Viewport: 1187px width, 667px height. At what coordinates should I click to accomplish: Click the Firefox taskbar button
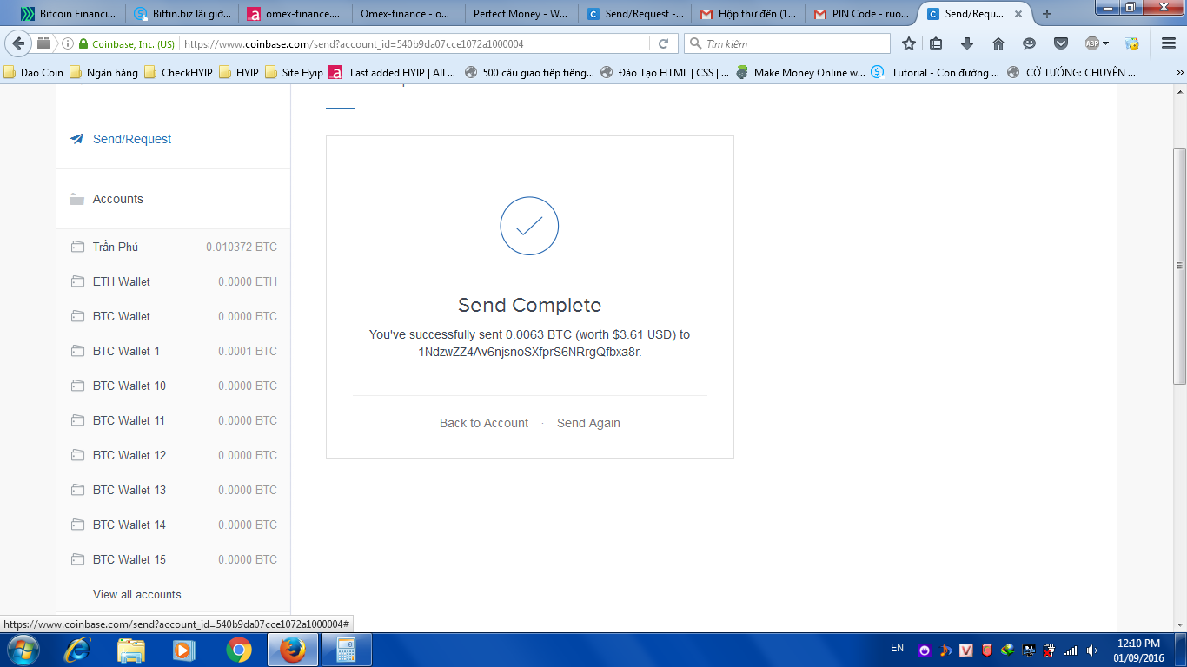(x=292, y=650)
